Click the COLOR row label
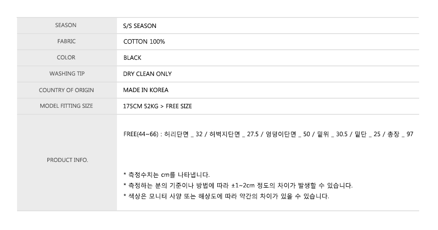This screenshot has height=230, width=438. (x=66, y=58)
